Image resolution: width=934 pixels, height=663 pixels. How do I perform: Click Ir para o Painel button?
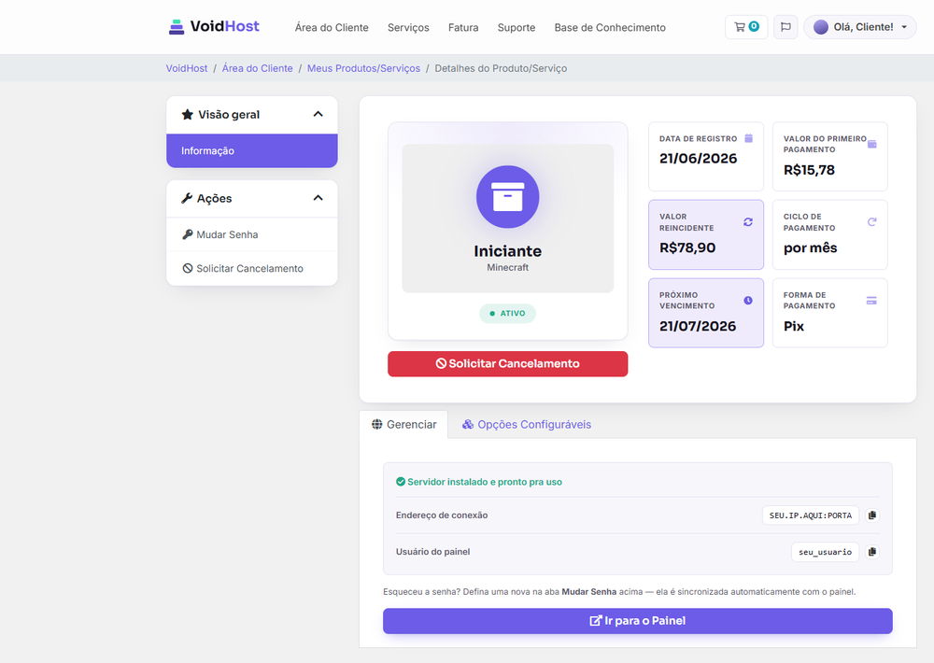pyautogui.click(x=637, y=621)
